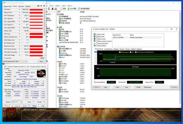Click the green BIOS update arrow icon
The height and width of the screenshot is (124, 183).
point(68,9)
